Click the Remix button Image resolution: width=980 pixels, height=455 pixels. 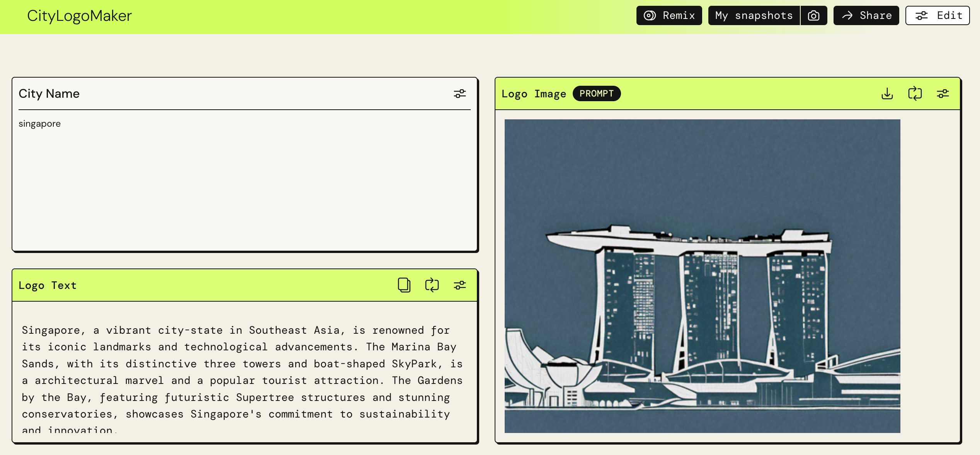point(669,15)
